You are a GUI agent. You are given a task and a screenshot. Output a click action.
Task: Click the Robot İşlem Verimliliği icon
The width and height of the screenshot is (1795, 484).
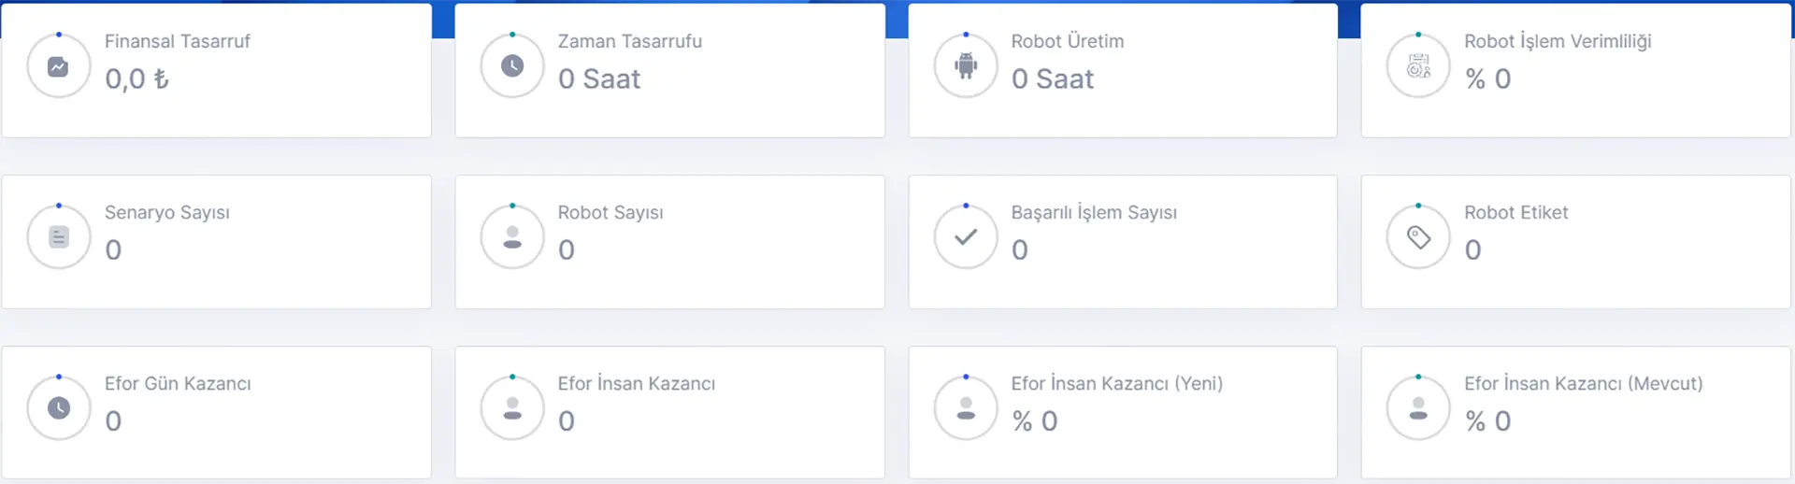pyautogui.click(x=1418, y=65)
